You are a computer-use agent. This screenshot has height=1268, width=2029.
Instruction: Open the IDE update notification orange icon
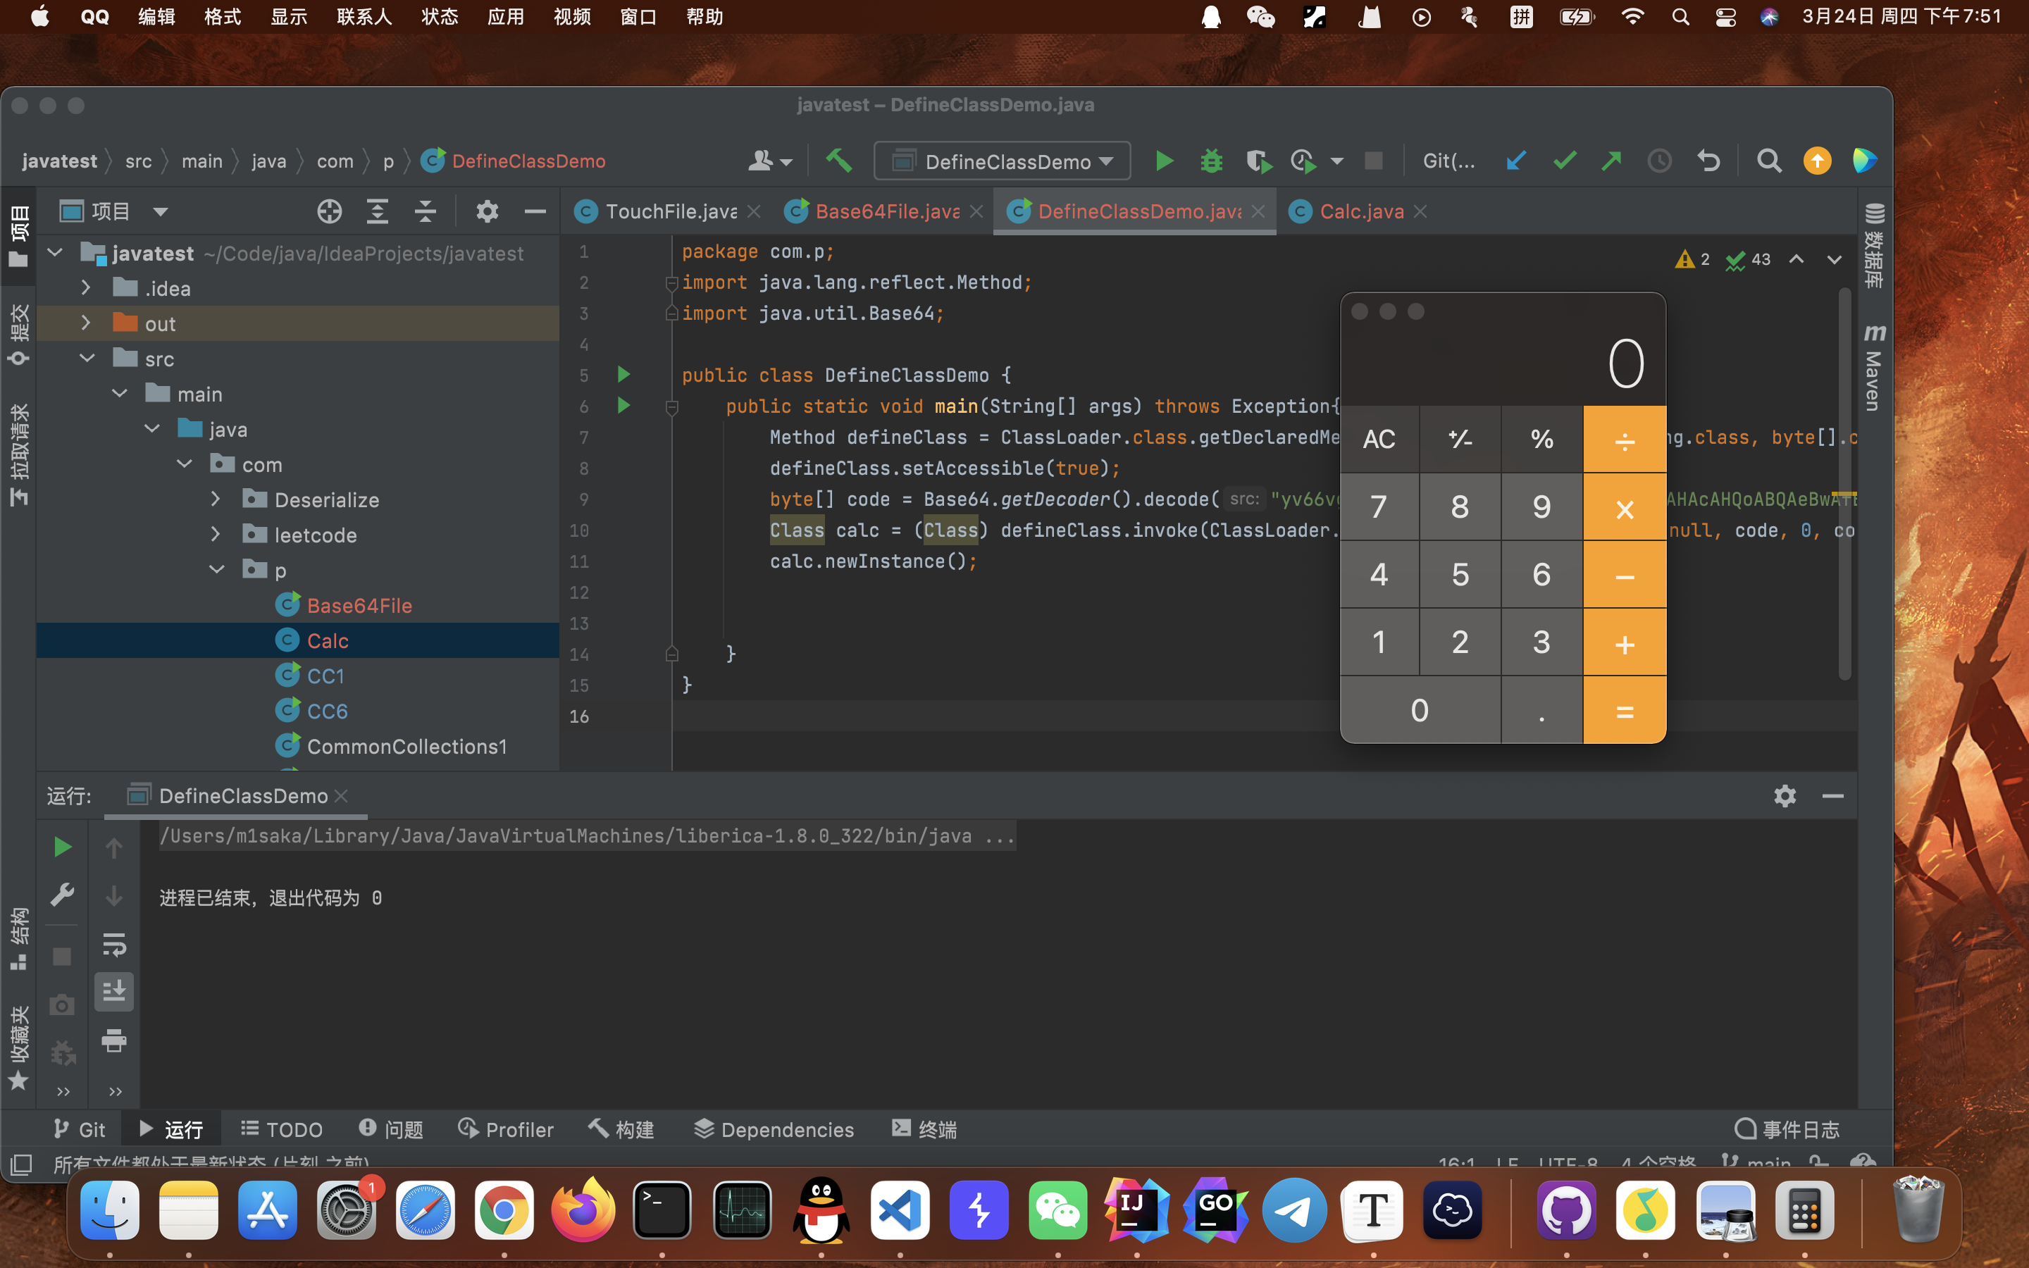(x=1817, y=160)
